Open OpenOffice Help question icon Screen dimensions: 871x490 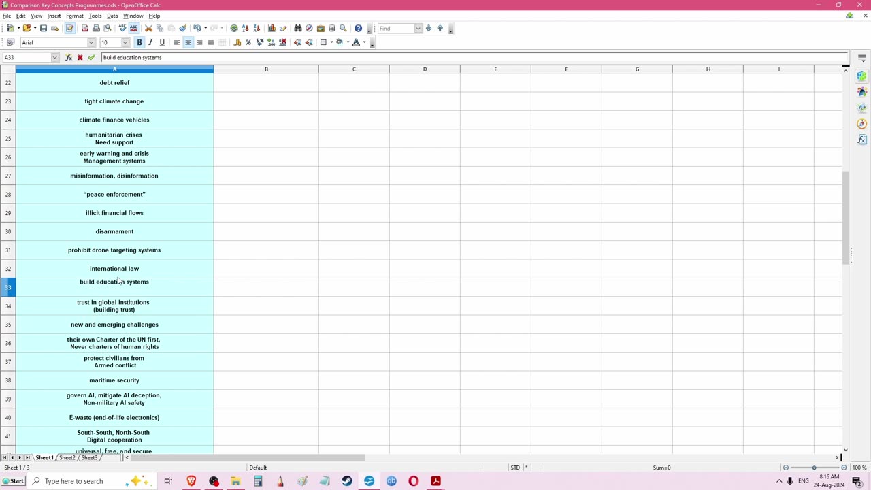pyautogui.click(x=358, y=29)
